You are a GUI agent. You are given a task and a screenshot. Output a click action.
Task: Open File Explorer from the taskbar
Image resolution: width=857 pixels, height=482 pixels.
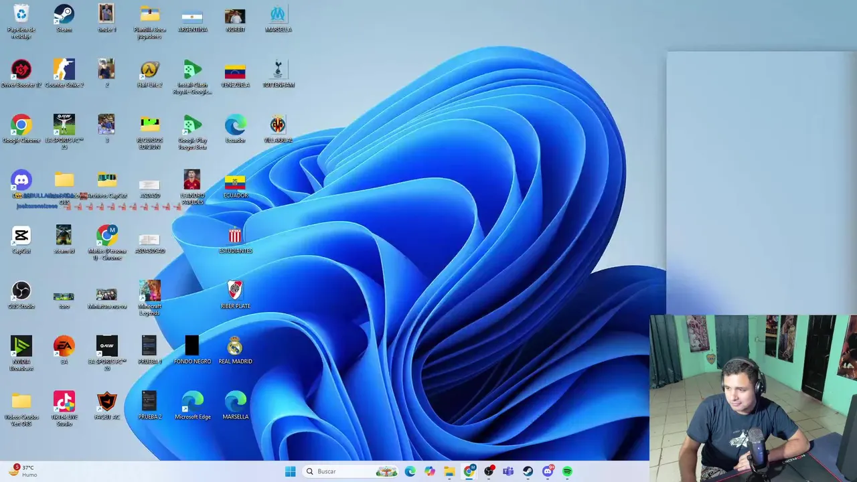click(449, 471)
